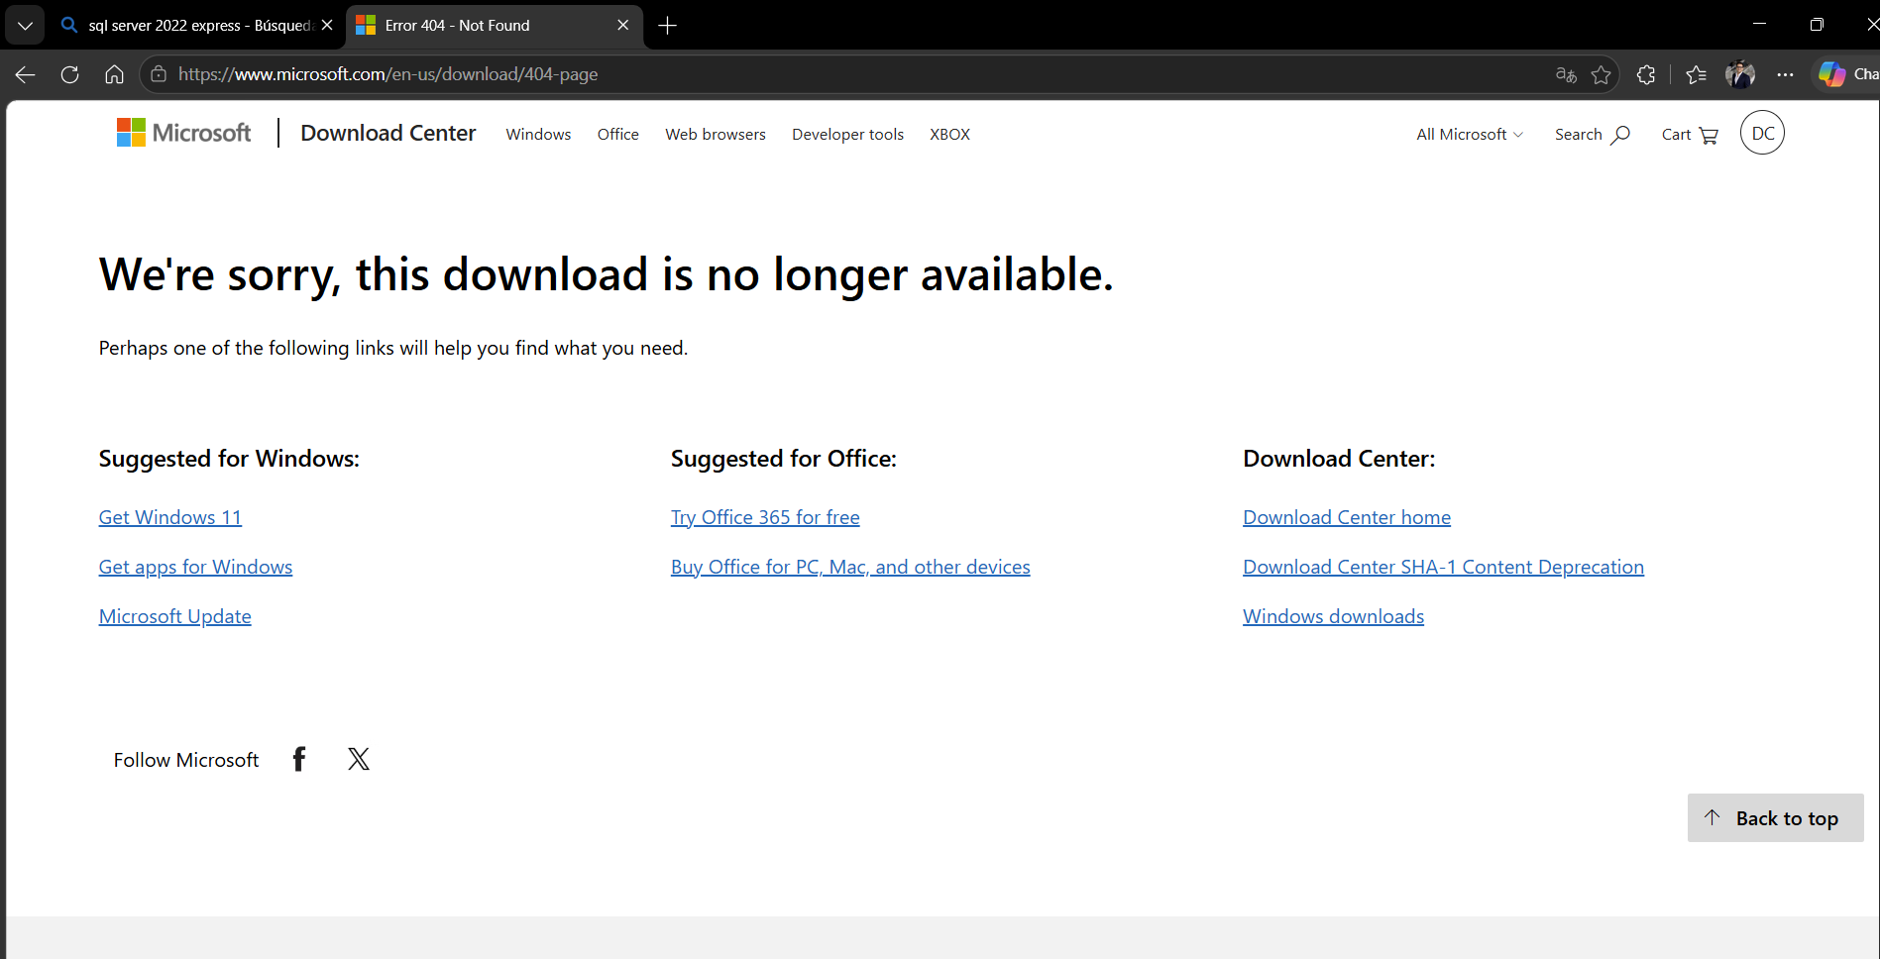Click the Search button in header
Screen dimensions: 1880x959
point(1592,135)
